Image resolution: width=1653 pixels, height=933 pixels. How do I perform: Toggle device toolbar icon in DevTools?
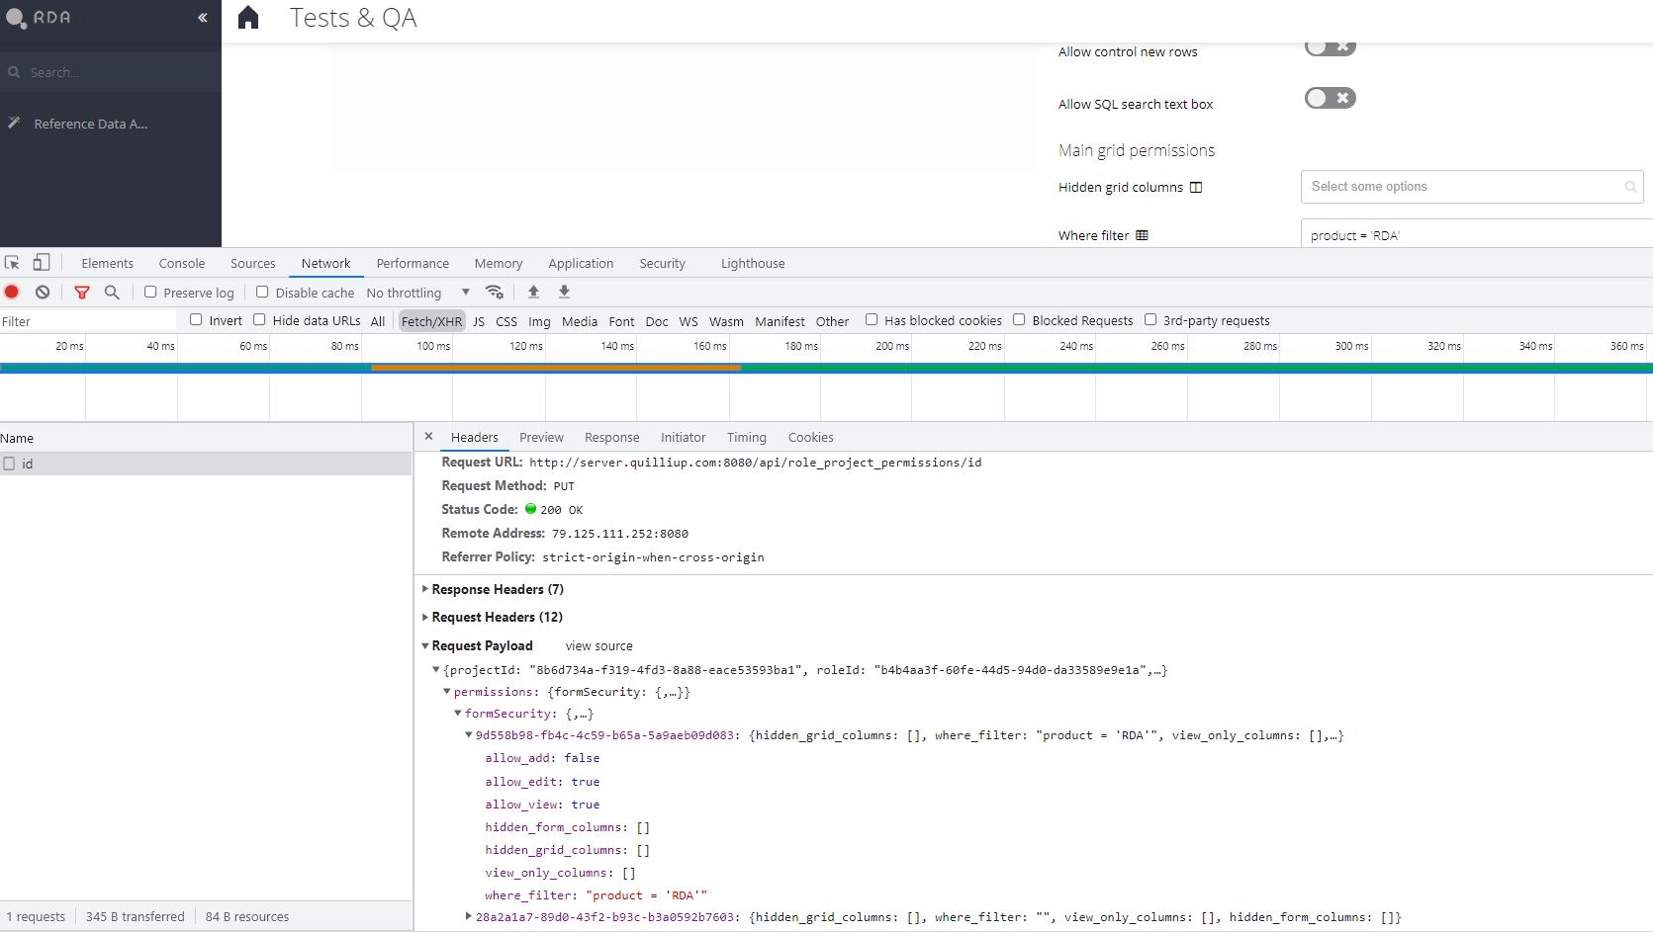42,263
